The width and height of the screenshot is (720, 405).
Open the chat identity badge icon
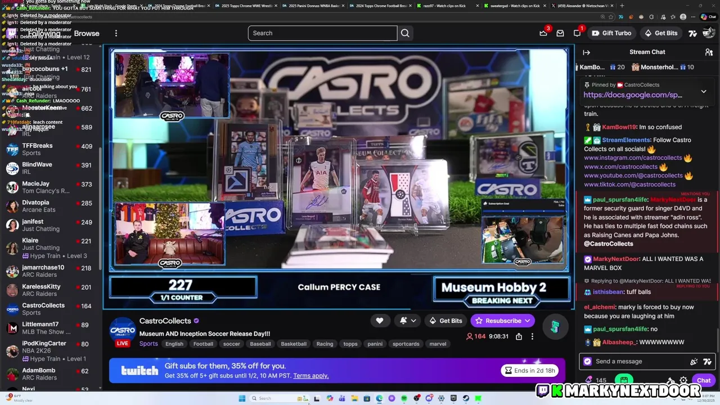[x=588, y=362]
